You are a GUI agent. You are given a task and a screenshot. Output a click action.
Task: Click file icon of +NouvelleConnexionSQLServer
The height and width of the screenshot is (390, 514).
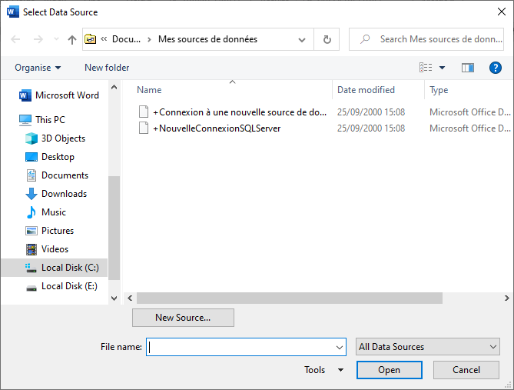144,128
